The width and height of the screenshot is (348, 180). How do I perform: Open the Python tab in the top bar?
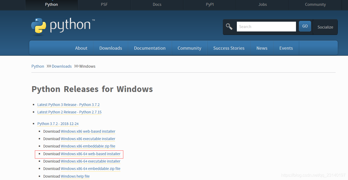[51, 4]
